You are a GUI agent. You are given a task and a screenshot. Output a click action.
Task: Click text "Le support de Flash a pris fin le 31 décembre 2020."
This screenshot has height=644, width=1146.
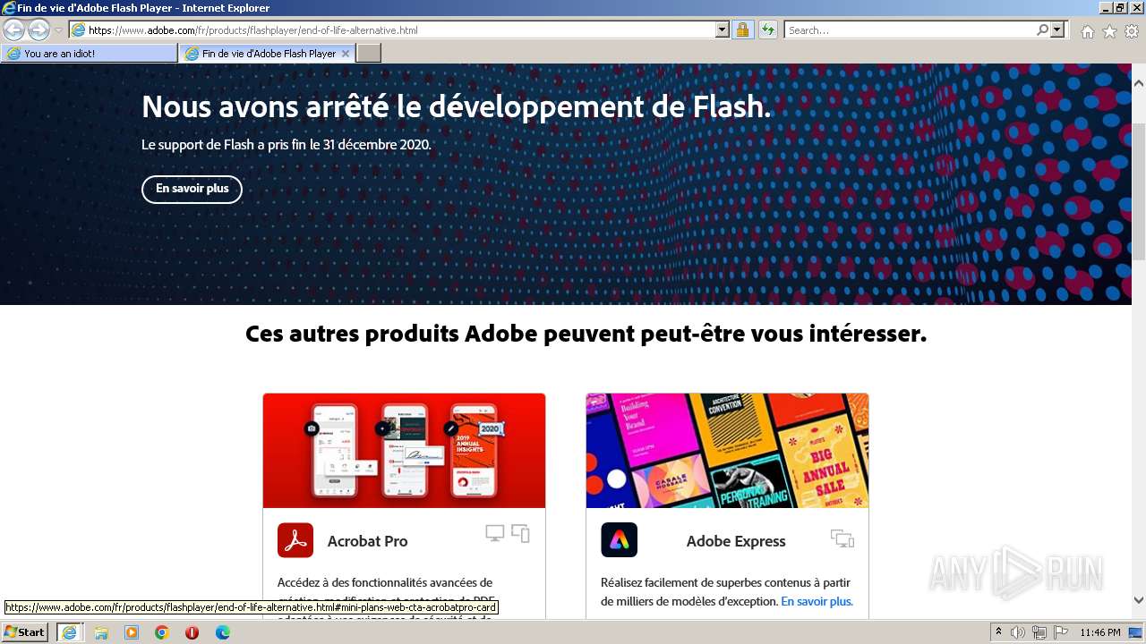point(286,144)
